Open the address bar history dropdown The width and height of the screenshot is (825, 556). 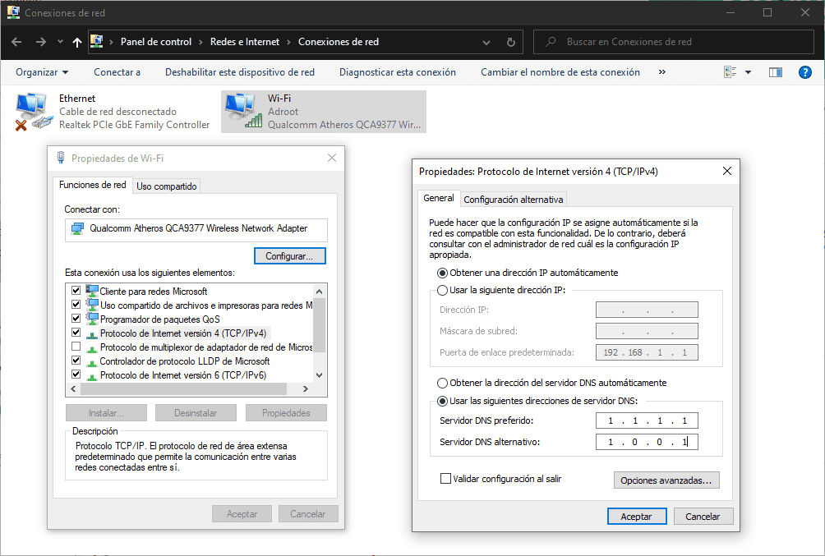click(486, 43)
